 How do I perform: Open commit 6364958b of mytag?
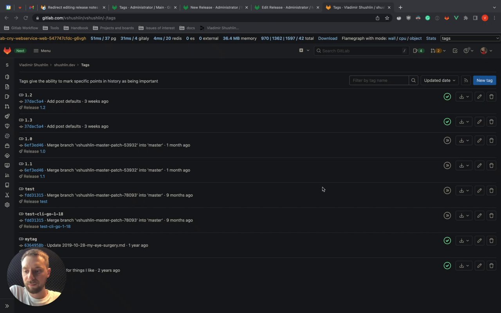pos(34,245)
